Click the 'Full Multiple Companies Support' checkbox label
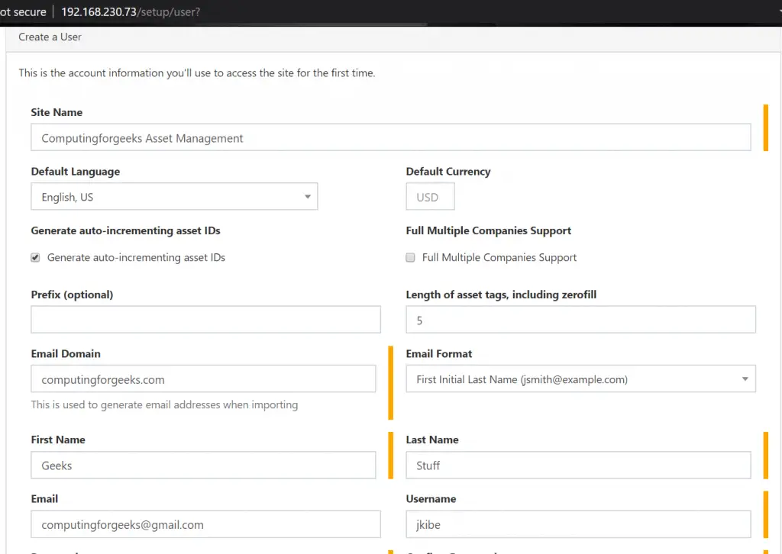 (x=499, y=258)
